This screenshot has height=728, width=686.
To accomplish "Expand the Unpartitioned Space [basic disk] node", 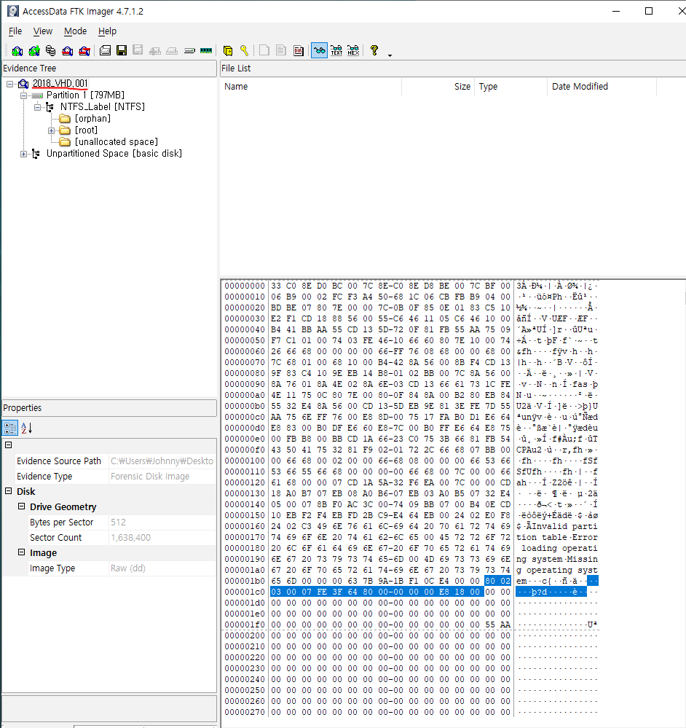I will click(x=23, y=154).
